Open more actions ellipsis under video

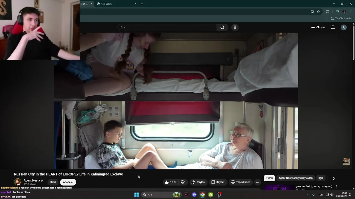(x=257, y=182)
